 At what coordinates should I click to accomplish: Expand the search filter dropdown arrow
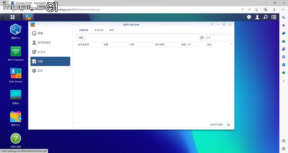point(204,38)
